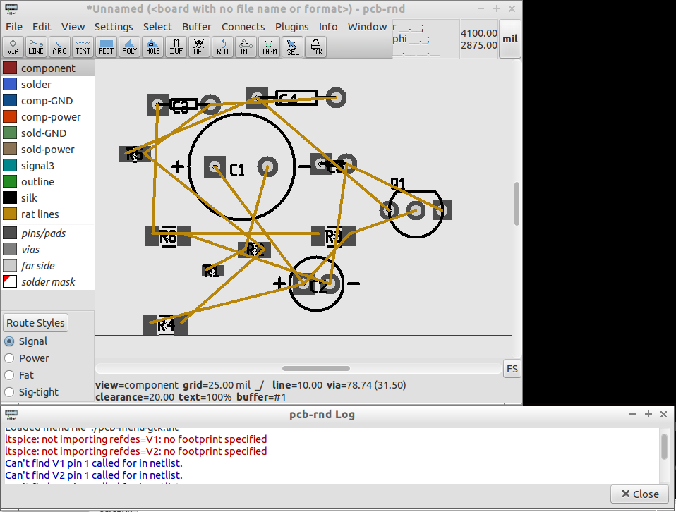Toggle fullscreen with the FS button
This screenshot has width=676, height=512.
tap(512, 368)
